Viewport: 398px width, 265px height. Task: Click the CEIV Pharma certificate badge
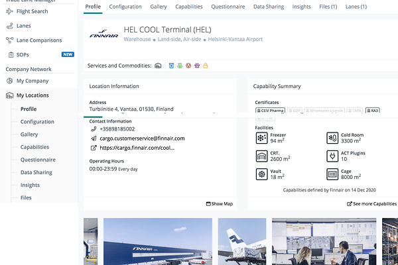tap(271, 111)
